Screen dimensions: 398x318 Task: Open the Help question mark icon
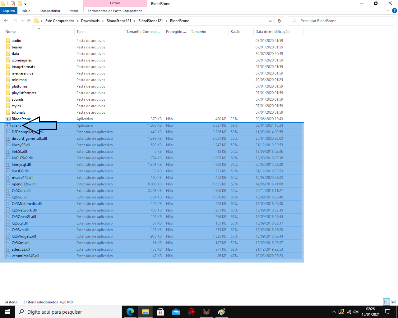click(394, 11)
